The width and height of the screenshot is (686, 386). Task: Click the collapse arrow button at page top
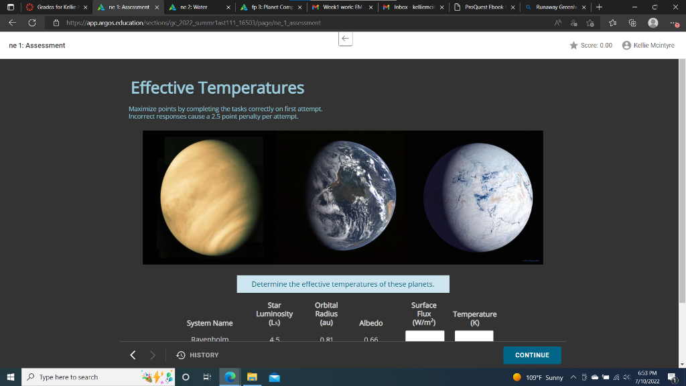point(345,38)
